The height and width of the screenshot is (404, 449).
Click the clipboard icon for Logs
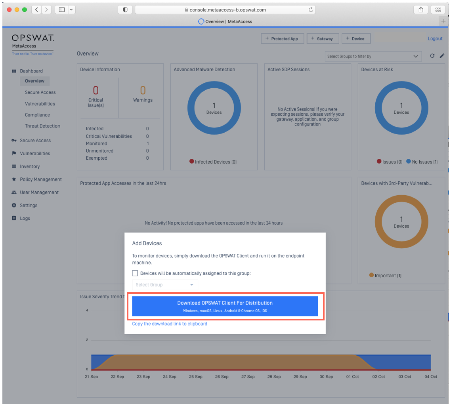14,218
